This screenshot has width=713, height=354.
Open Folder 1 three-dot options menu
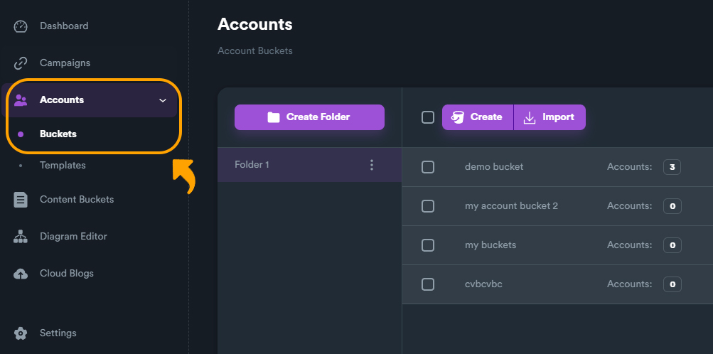tap(371, 165)
